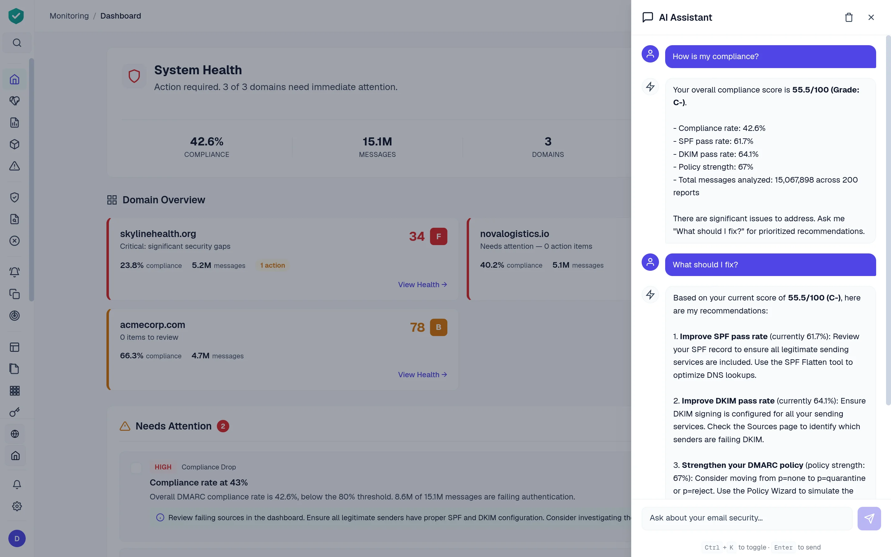
Task: Select the Dashboard breadcrumb
Action: [120, 16]
